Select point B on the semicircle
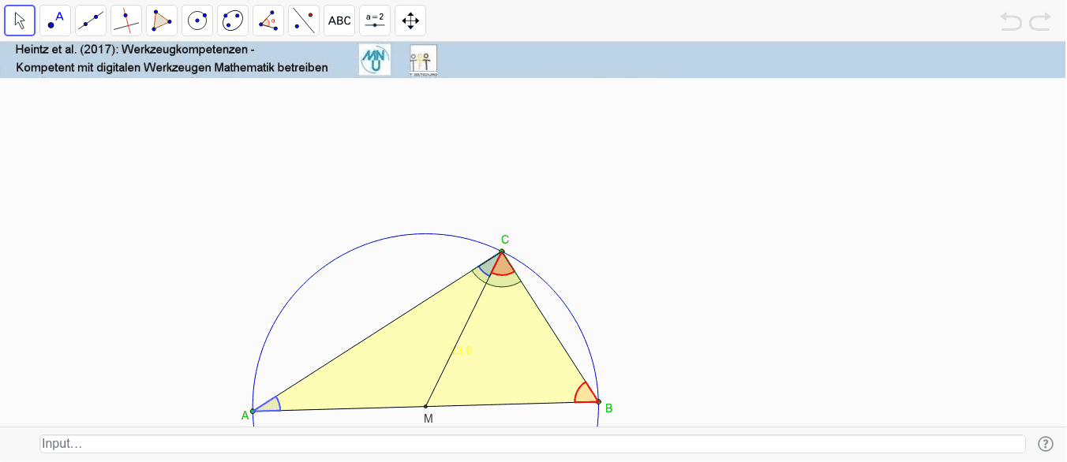 598,401
